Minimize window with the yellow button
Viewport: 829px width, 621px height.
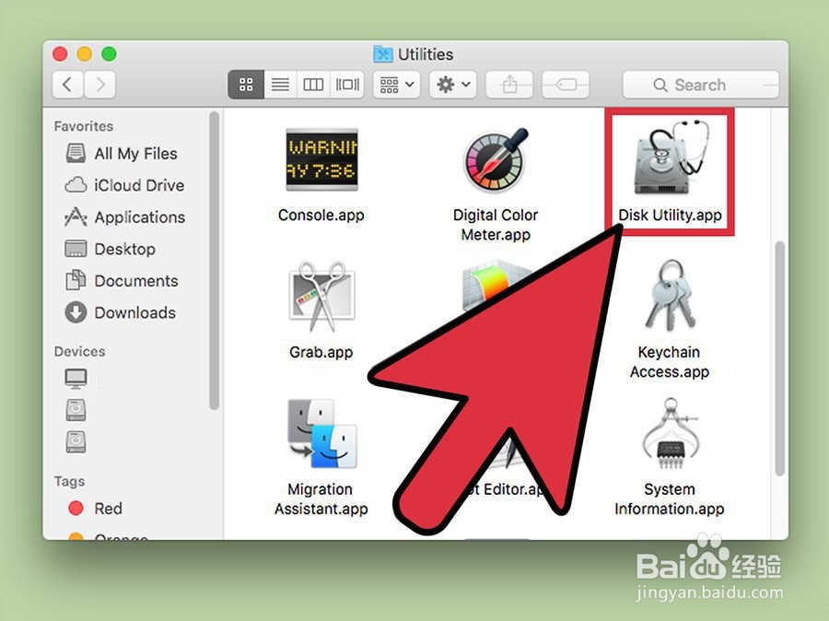point(85,54)
